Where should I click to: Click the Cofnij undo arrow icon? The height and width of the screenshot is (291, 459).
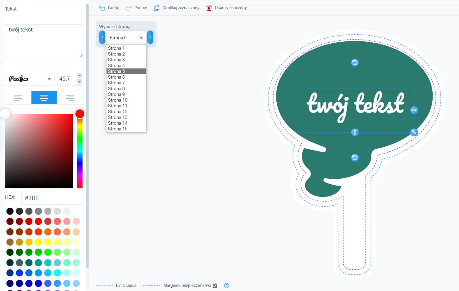click(x=102, y=8)
